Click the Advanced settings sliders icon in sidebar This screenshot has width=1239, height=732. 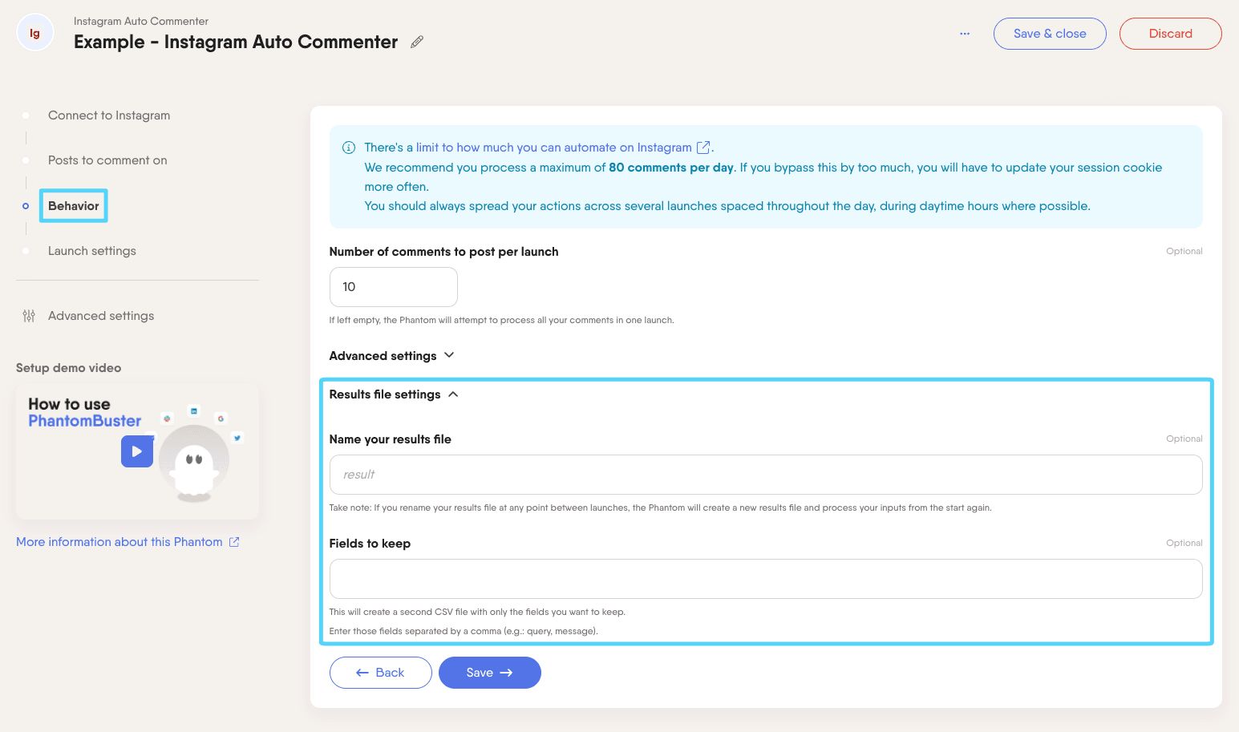[28, 316]
